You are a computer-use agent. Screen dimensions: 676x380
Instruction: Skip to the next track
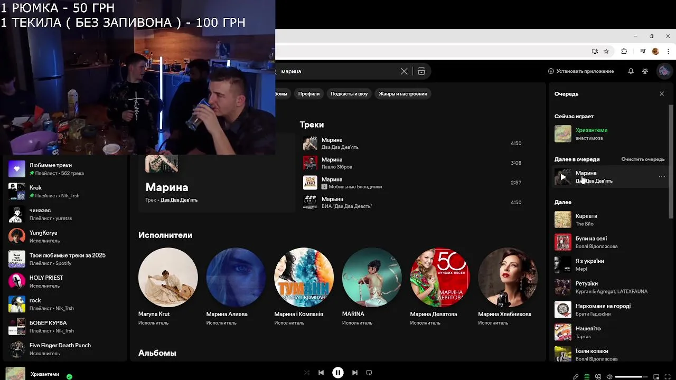click(355, 373)
